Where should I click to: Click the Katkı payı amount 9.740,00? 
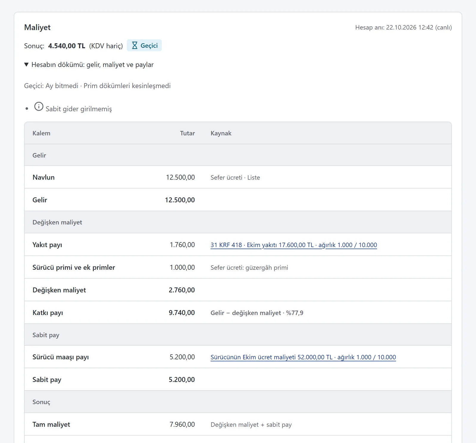pyautogui.click(x=182, y=313)
